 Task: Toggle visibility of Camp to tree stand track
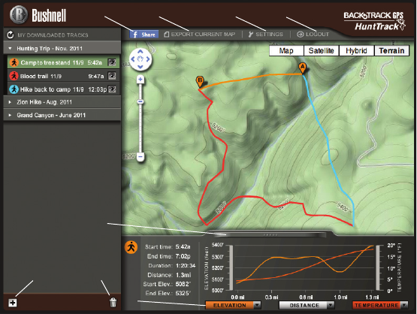click(112, 62)
